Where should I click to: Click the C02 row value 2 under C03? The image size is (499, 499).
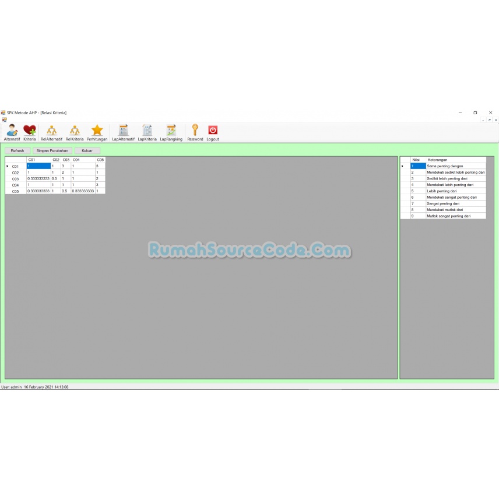[66, 172]
